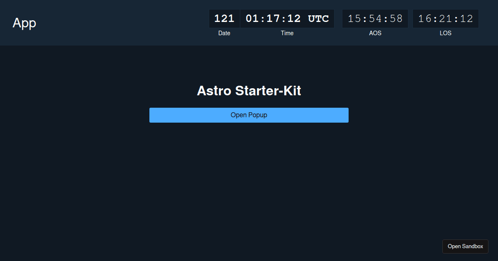Select the AOS clock readout
Image resolution: width=498 pixels, height=261 pixels.
[x=375, y=18]
